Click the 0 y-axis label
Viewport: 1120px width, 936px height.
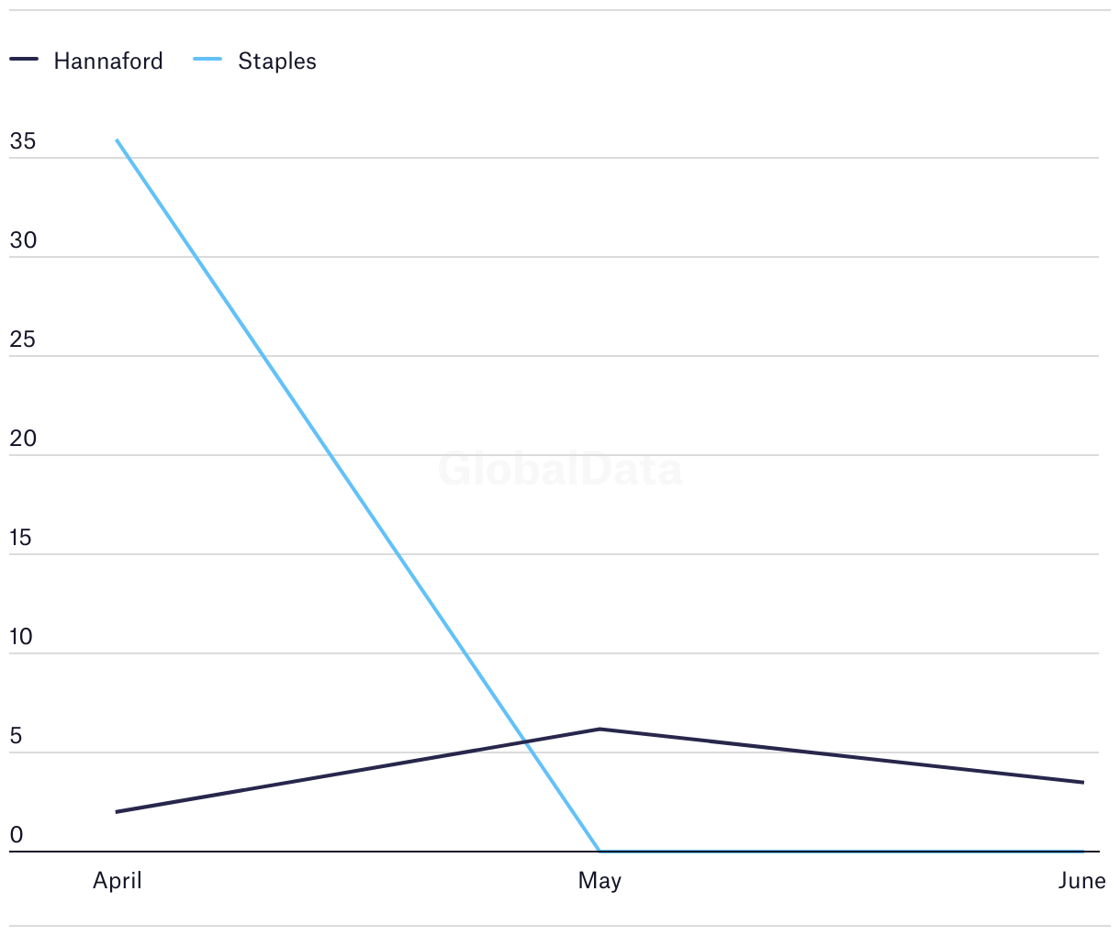(17, 836)
